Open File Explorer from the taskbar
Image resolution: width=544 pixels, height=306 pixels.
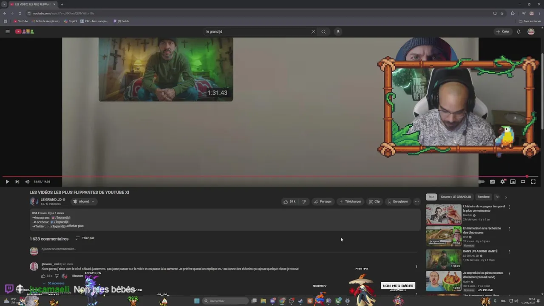263,301
